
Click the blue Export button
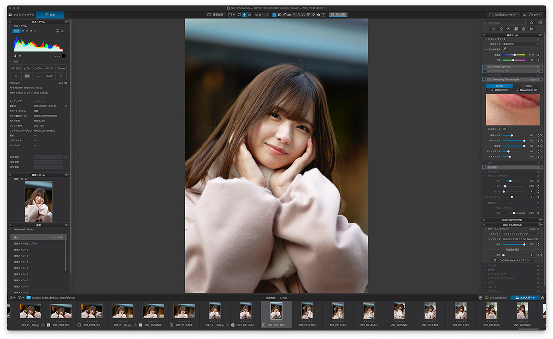pos(525,298)
